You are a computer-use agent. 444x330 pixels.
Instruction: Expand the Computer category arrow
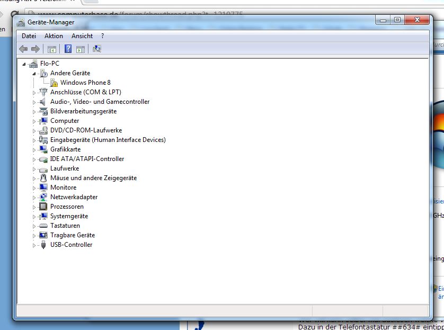34,121
